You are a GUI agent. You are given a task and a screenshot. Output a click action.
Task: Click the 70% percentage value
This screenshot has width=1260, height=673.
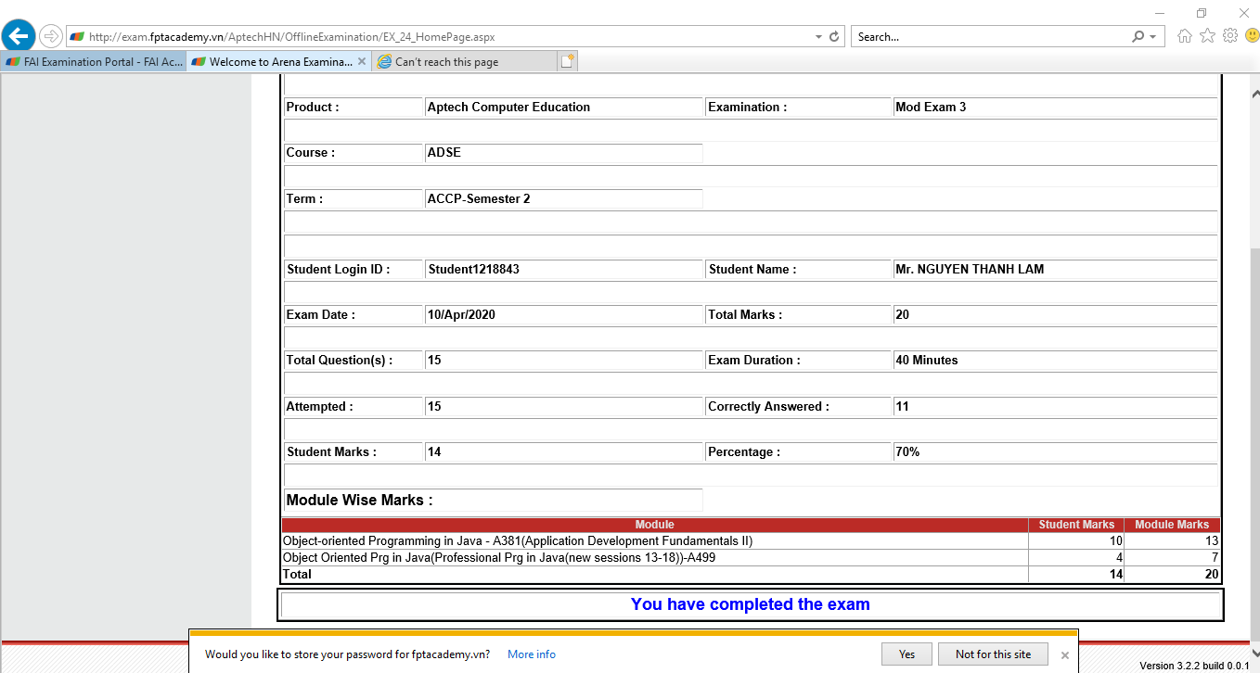907,452
